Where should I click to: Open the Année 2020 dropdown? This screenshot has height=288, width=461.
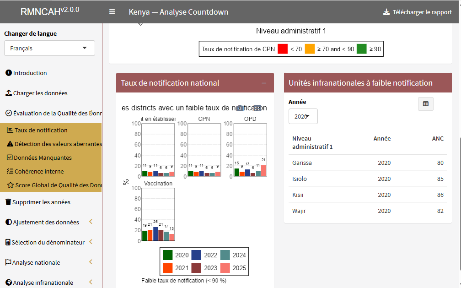[x=303, y=116]
